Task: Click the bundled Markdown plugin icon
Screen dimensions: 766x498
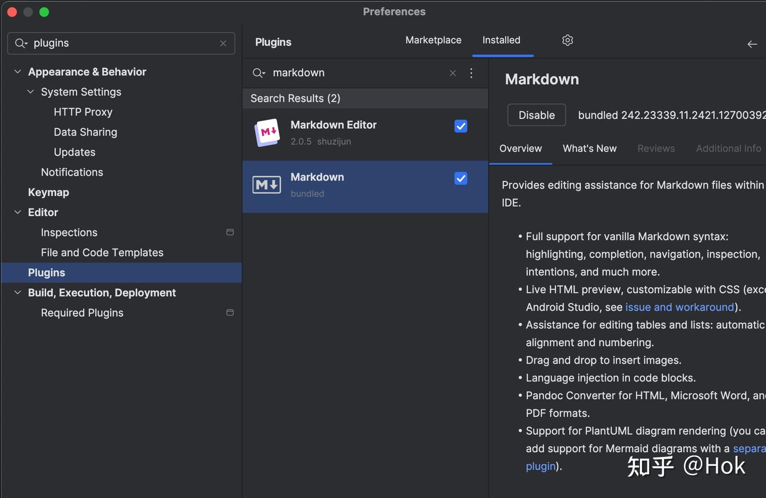Action: click(267, 185)
